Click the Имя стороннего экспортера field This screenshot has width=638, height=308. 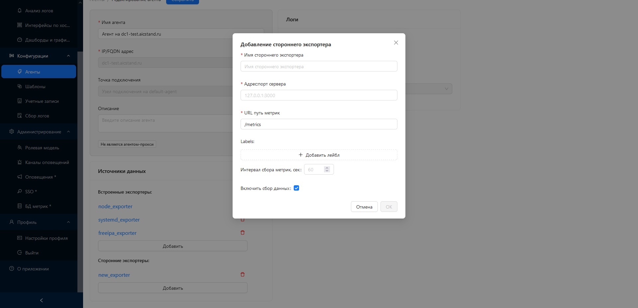319,66
